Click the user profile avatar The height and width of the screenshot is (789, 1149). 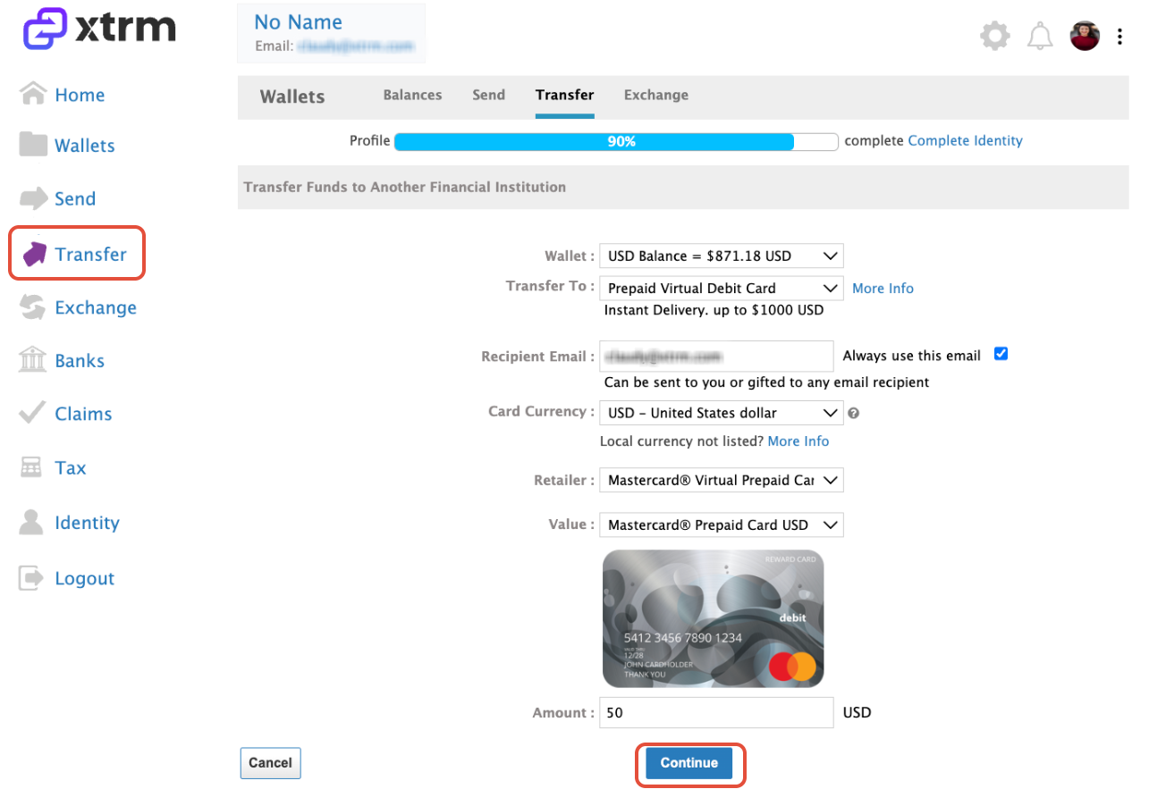(1085, 36)
